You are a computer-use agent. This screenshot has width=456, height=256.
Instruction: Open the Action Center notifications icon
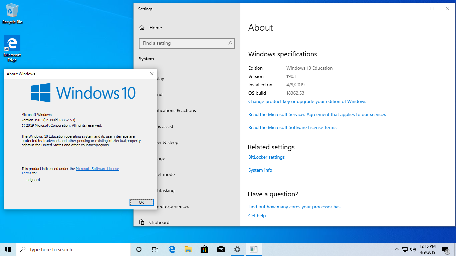[445, 249]
